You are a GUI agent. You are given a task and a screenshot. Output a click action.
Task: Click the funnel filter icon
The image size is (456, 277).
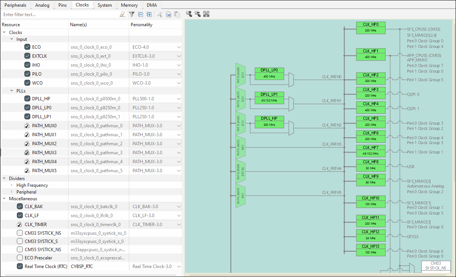coord(132,14)
